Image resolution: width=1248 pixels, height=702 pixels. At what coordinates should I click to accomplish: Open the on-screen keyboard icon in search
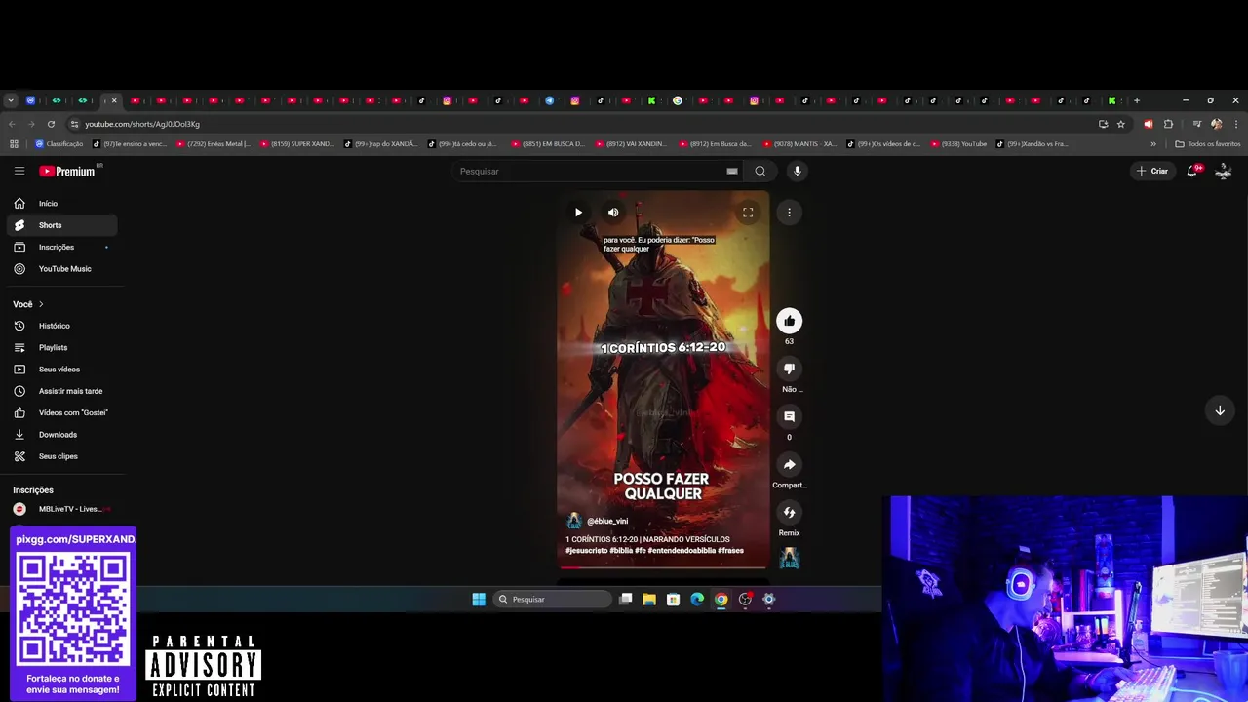[732, 171]
